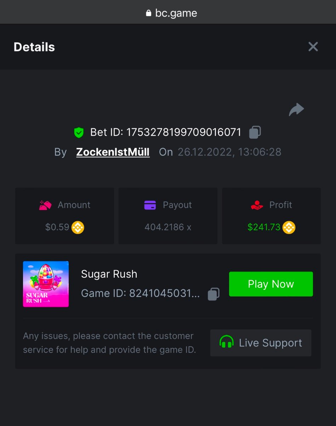Copy the Bet ID number
The height and width of the screenshot is (426, 336).
(255, 132)
